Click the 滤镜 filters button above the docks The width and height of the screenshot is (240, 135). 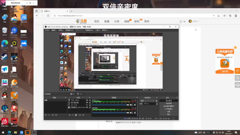pyautogui.click(x=80, y=94)
